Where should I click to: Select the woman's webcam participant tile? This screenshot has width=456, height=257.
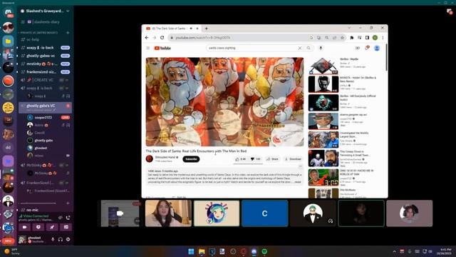[168, 213]
